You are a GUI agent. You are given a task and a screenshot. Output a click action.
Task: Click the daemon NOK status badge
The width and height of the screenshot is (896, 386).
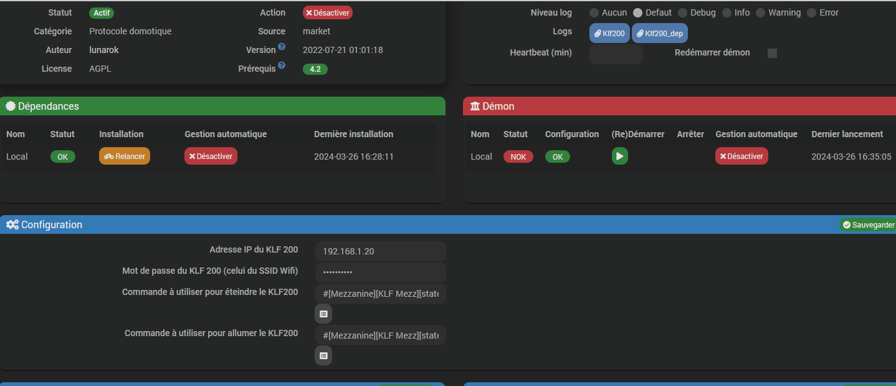pyautogui.click(x=518, y=157)
